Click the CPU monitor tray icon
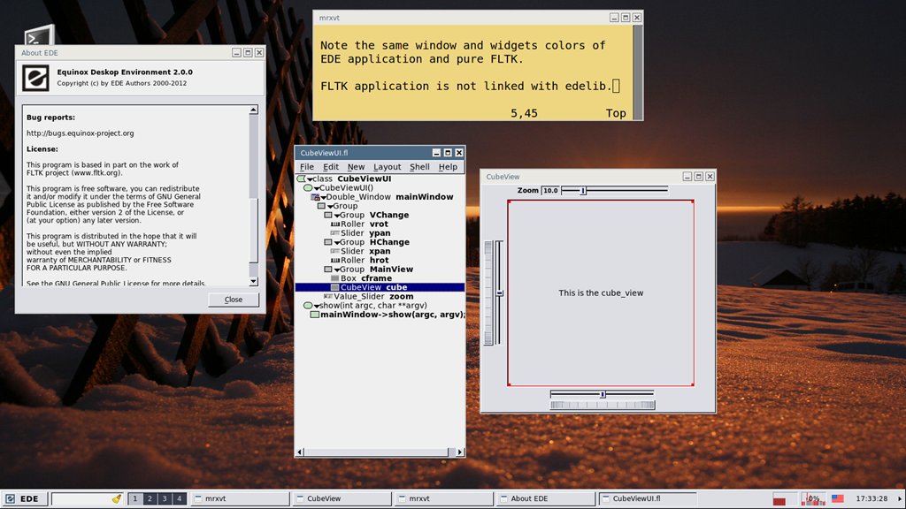The width and height of the screenshot is (906, 509). point(812,498)
